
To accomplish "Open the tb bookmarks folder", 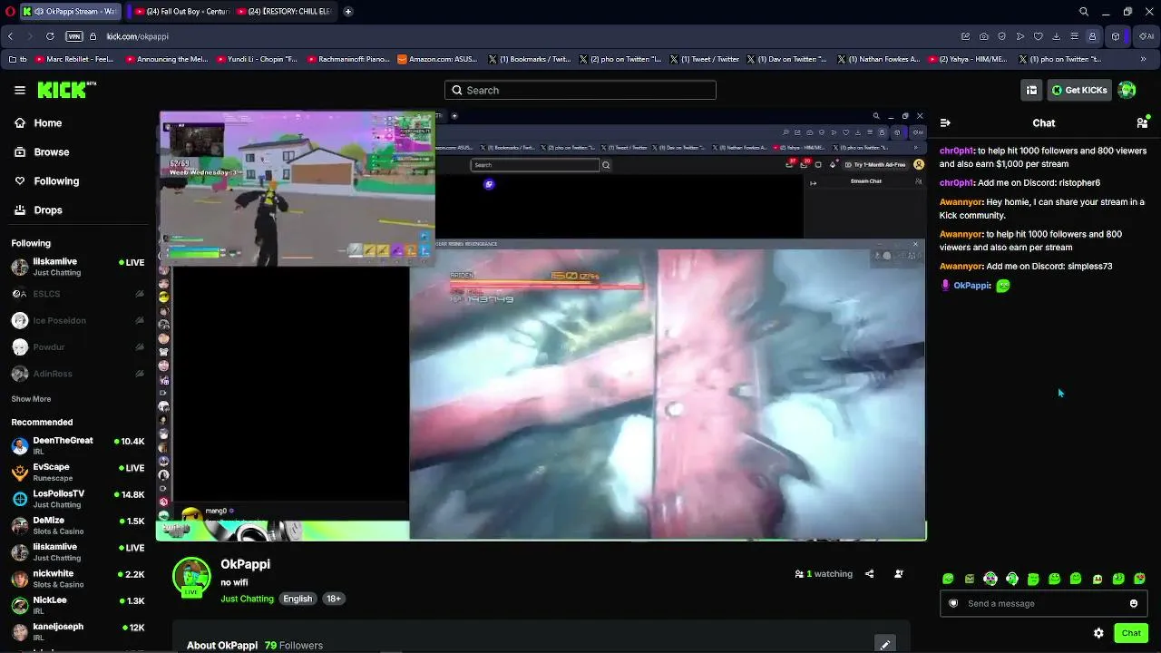I will point(18,59).
